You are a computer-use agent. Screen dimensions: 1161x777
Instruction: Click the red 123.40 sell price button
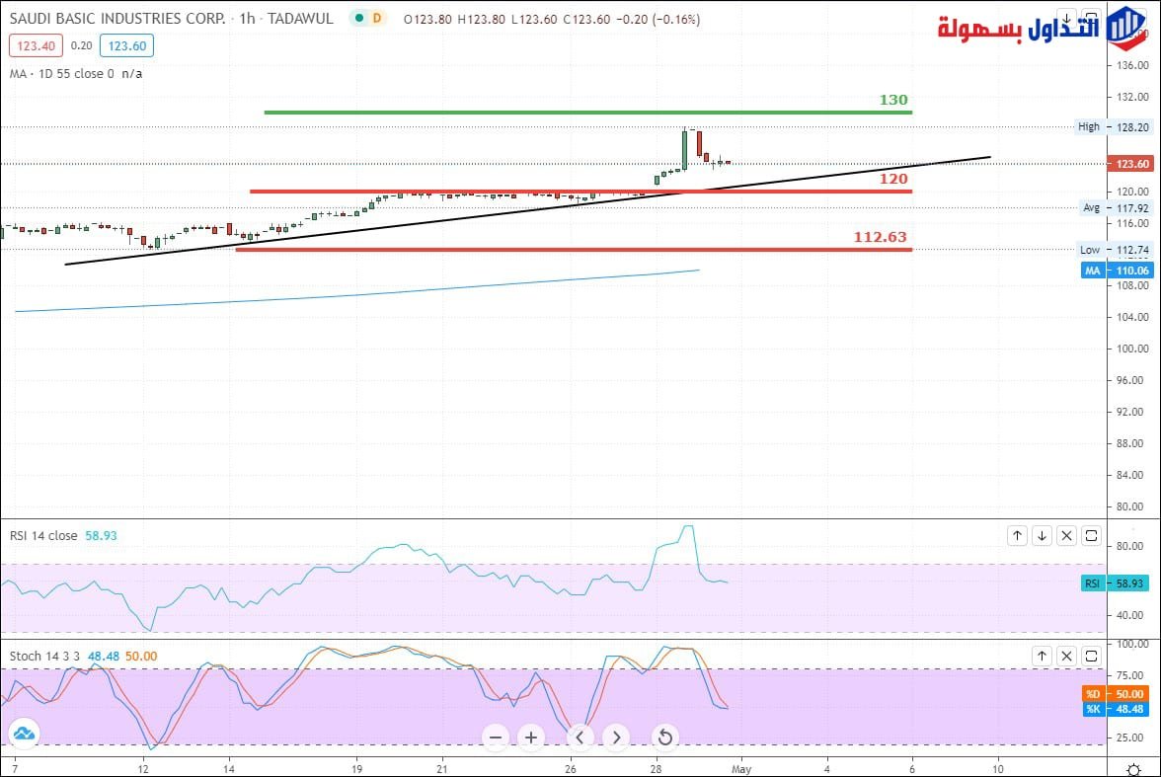point(36,46)
